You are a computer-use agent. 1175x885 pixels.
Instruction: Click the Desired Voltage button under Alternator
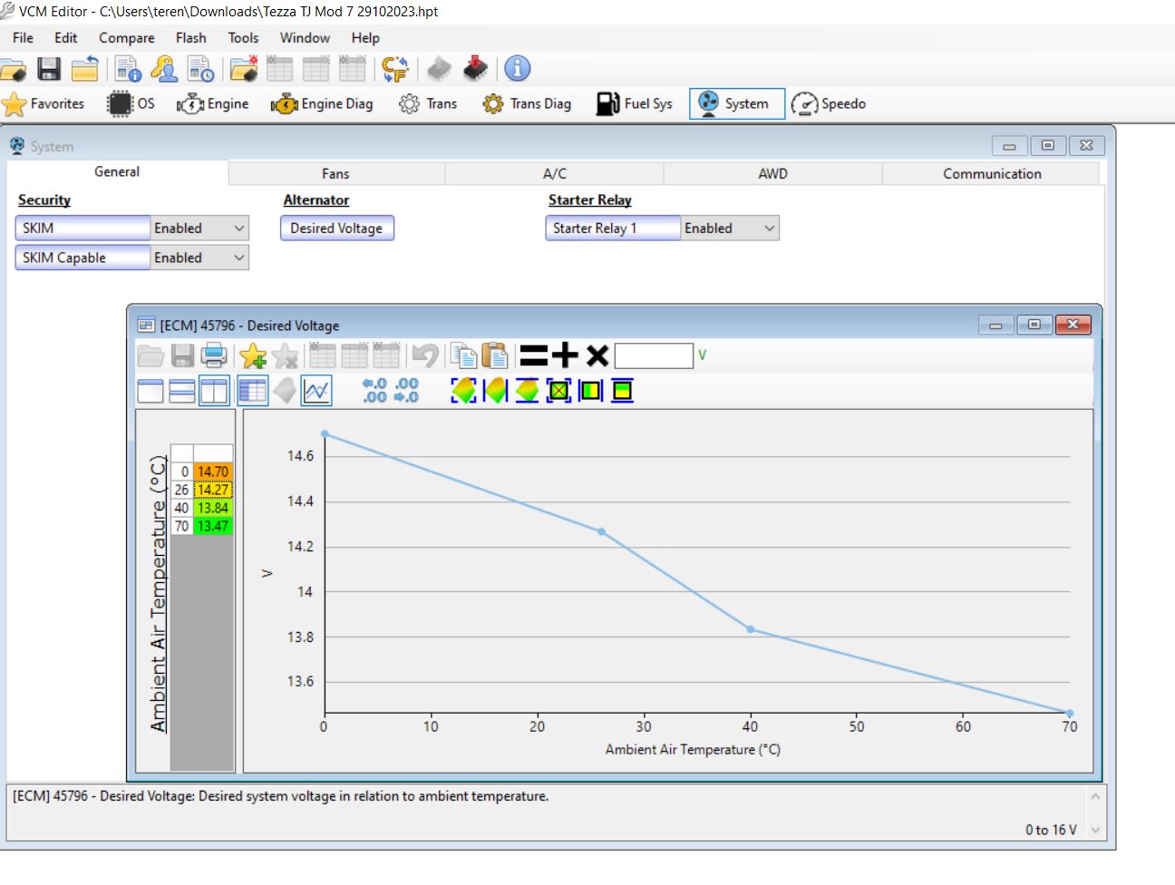336,229
